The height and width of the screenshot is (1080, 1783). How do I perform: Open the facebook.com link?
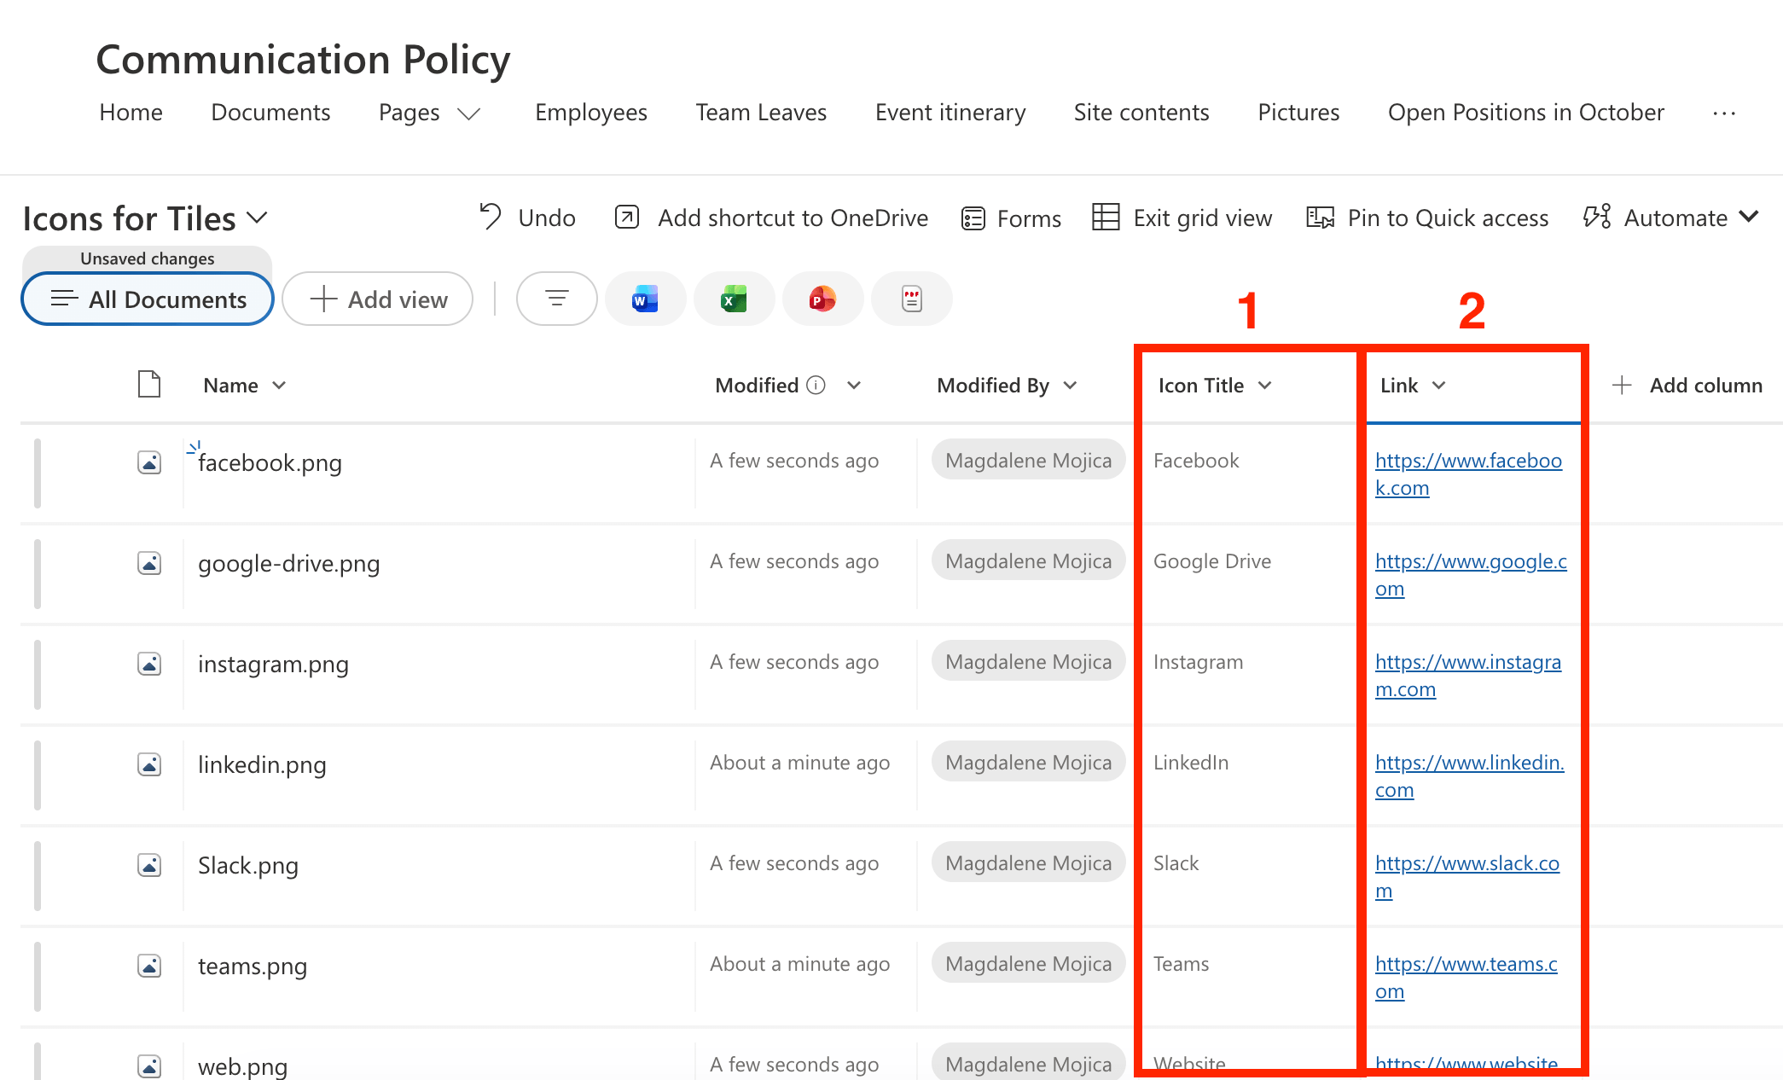tap(1468, 474)
